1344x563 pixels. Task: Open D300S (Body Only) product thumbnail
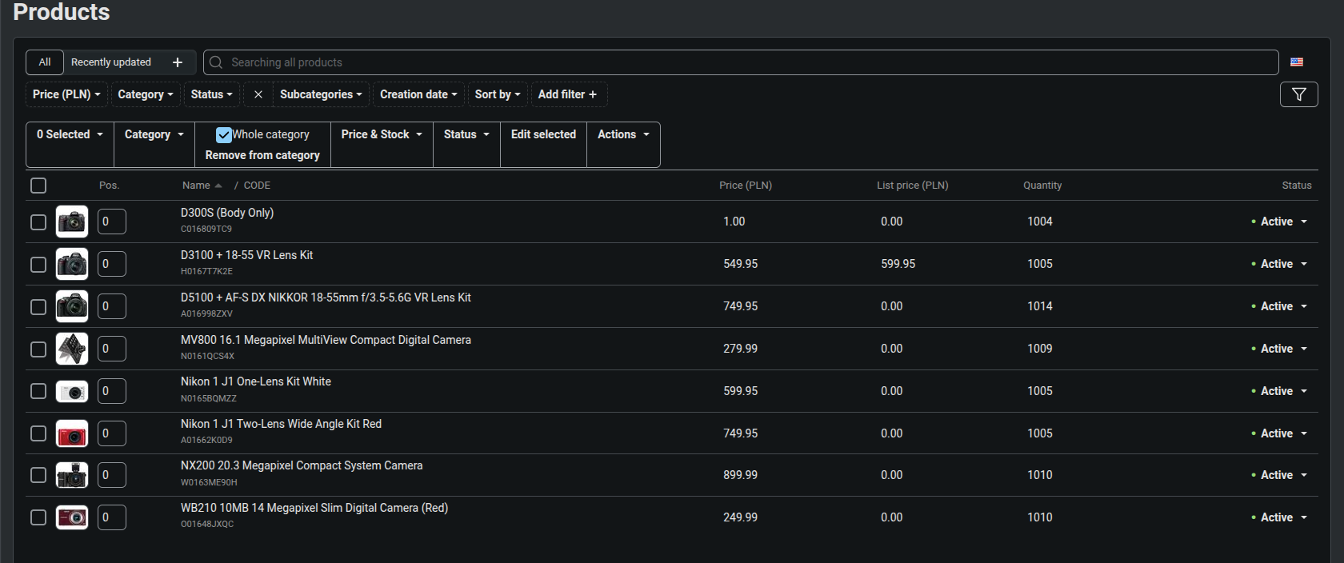(72, 222)
